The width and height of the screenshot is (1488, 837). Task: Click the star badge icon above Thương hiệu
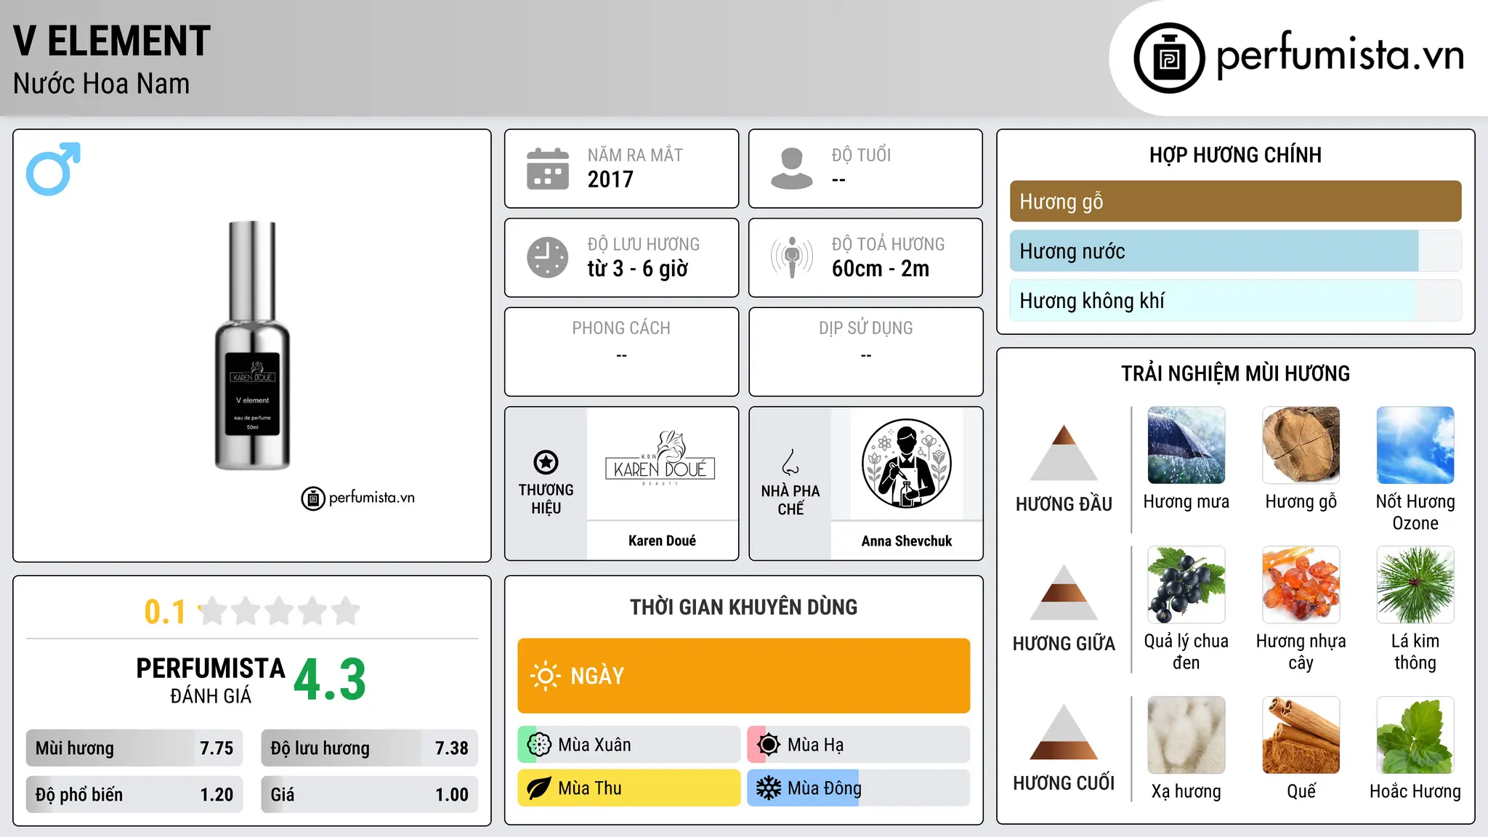pos(546,461)
